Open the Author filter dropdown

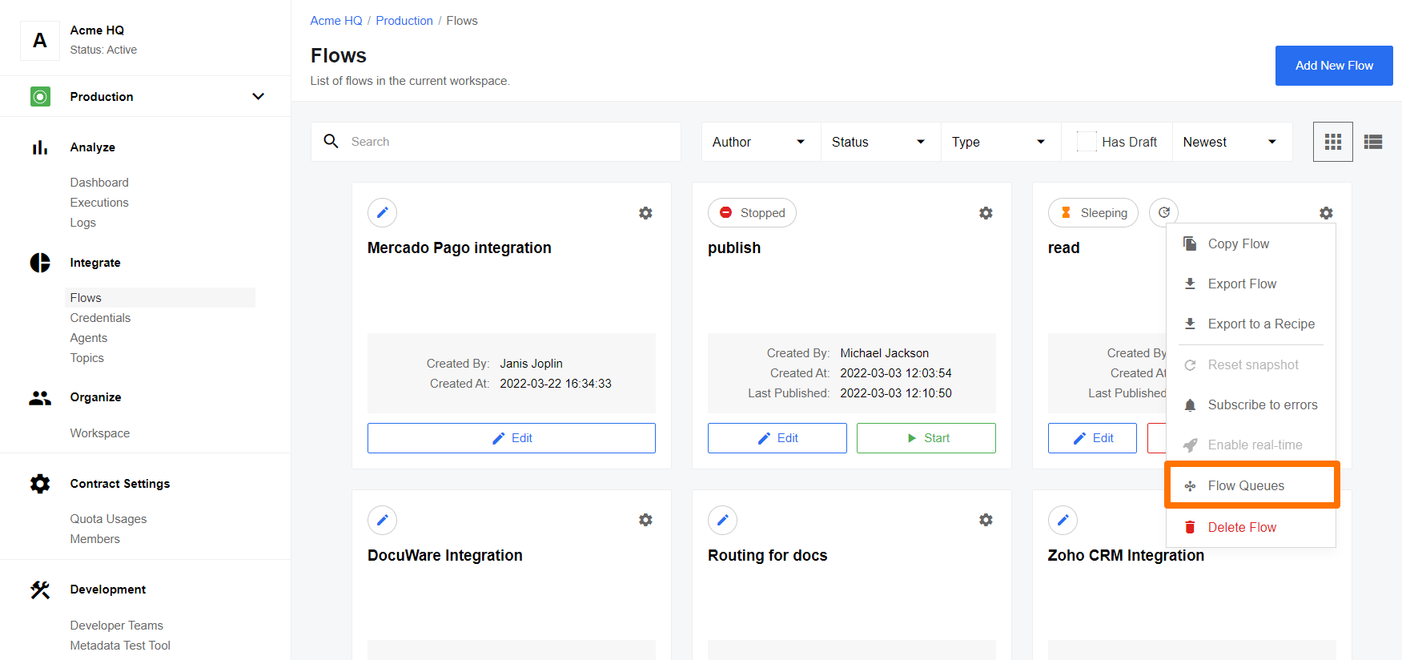tap(761, 142)
